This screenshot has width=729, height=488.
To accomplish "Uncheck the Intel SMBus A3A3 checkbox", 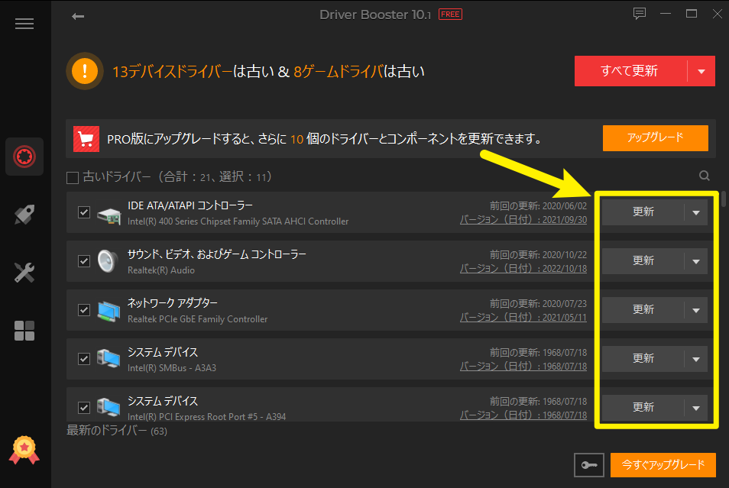I will pyautogui.click(x=84, y=359).
